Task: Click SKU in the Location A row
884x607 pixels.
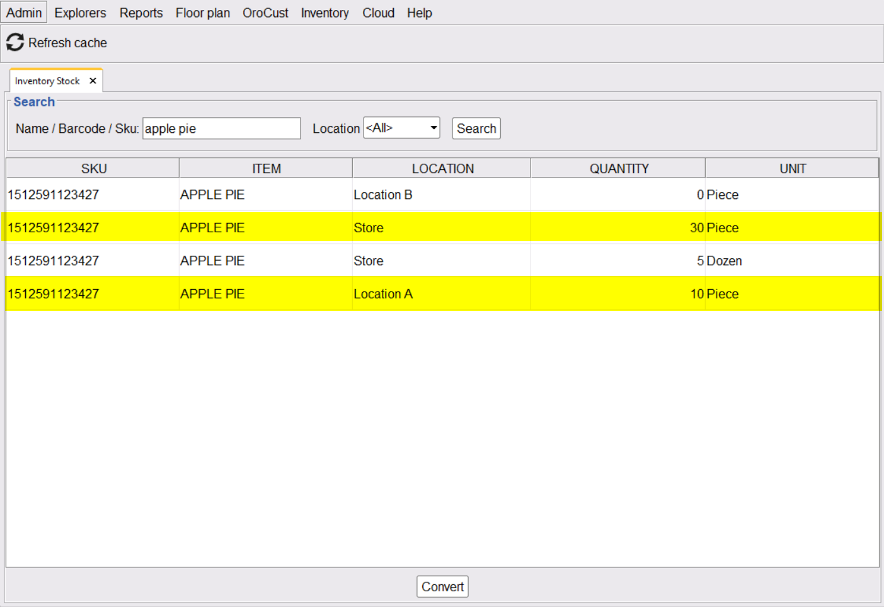Action: click(x=93, y=293)
